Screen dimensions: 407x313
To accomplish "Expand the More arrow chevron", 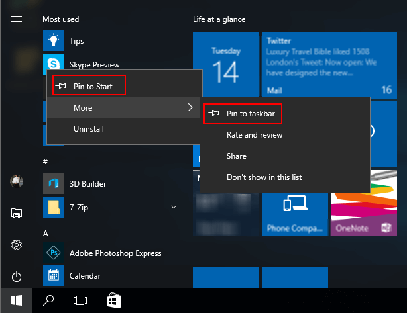I will (190, 107).
